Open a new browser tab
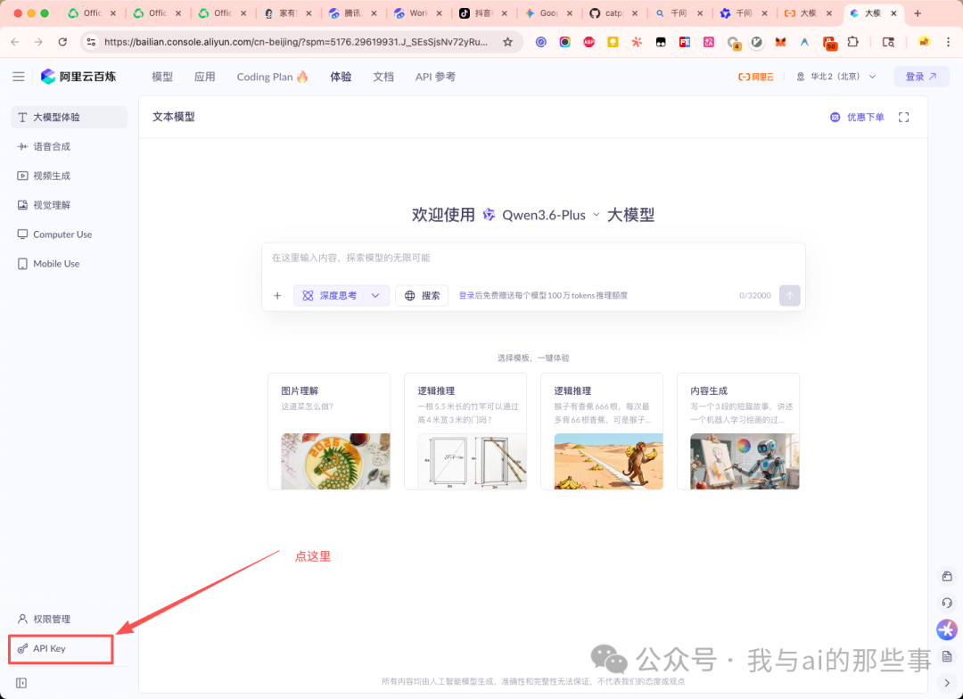This screenshot has width=963, height=699. pos(918,12)
